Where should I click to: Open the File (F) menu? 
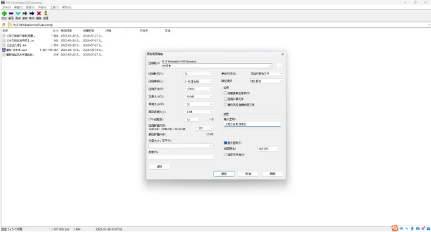pyautogui.click(x=6, y=7)
